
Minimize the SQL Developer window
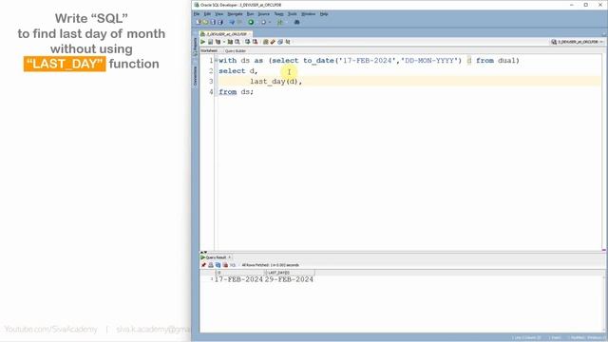click(x=572, y=5)
